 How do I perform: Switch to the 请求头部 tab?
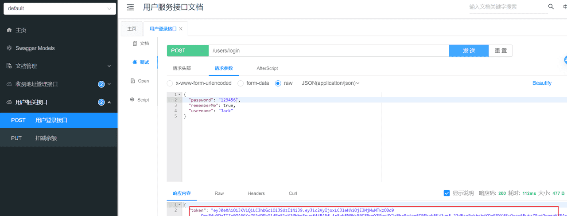point(182,68)
